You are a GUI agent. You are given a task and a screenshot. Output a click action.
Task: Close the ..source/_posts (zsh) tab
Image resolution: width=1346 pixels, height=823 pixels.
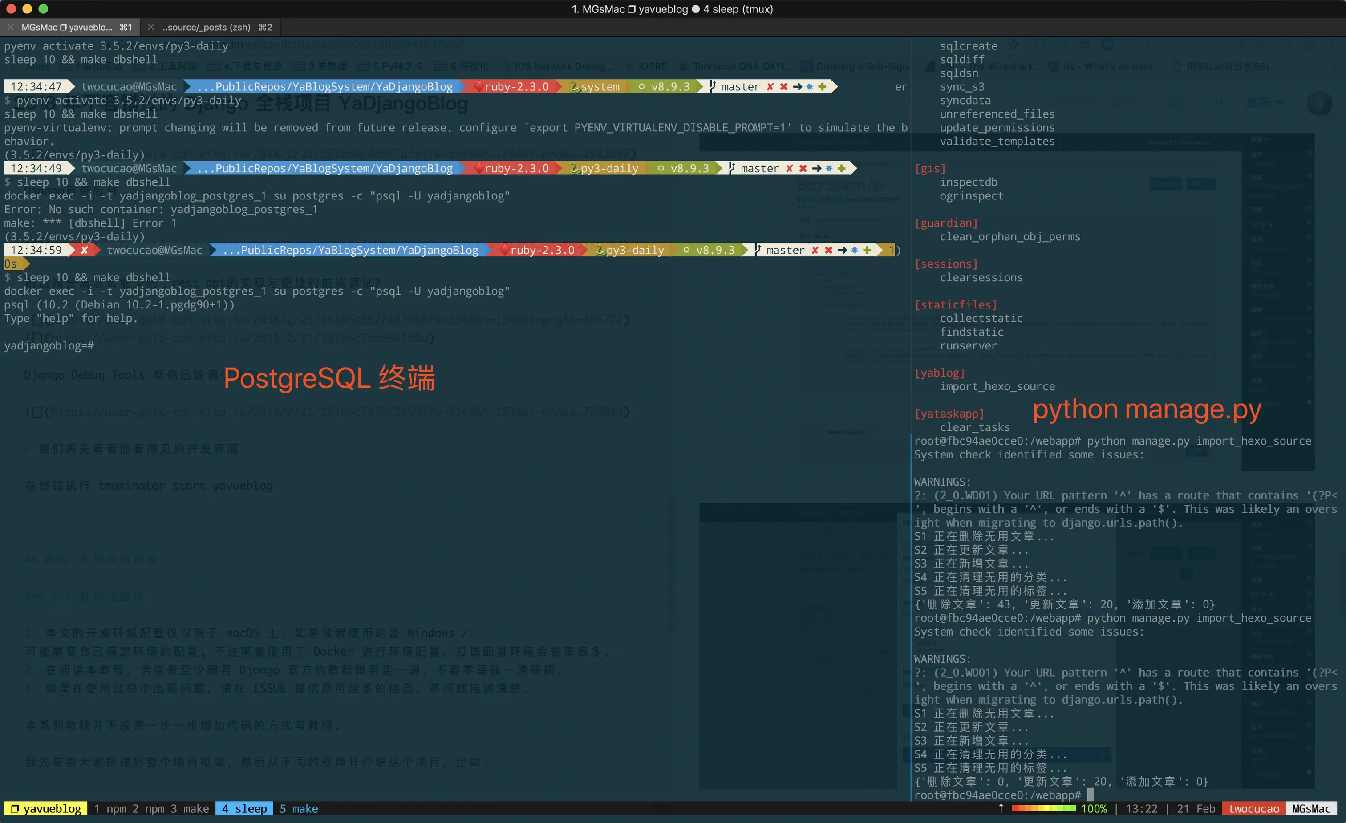[151, 27]
